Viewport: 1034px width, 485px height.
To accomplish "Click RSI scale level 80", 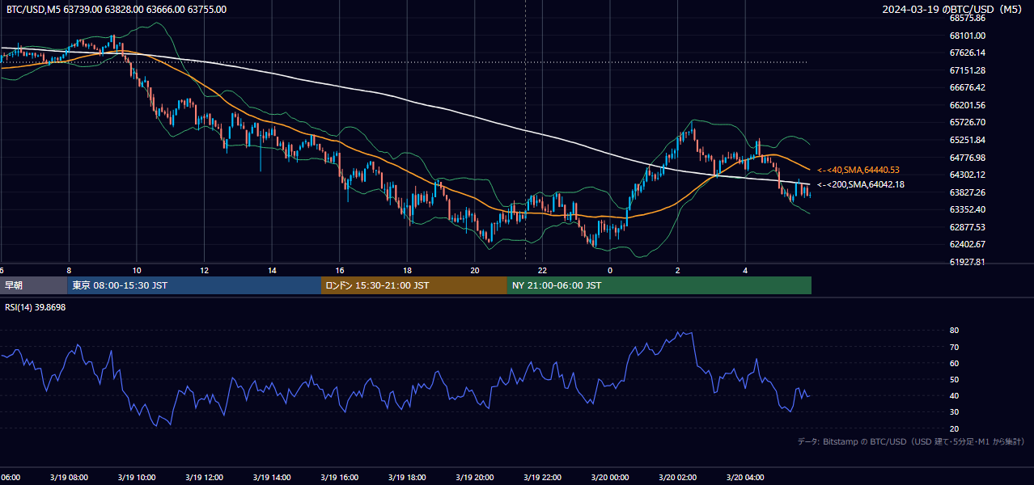I will 954,331.
